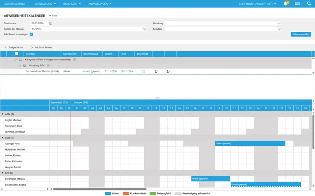This screenshot has width=315, height=196.
Task: Open Ablinger, Nina's Urlaub (geplant) bar
Action: click(250, 143)
